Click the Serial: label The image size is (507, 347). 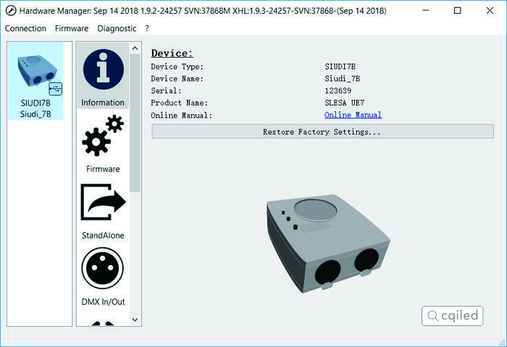click(x=166, y=90)
